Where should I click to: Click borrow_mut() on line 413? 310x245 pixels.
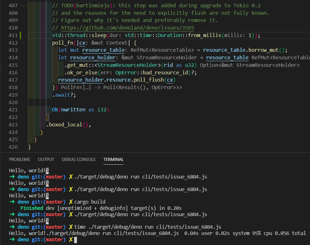(266, 50)
